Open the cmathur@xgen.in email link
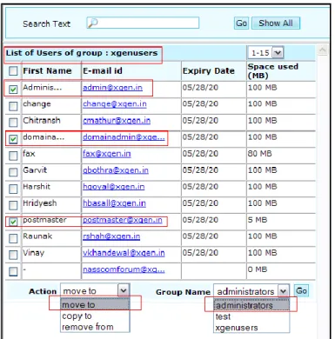335x339 pixels. coord(117,121)
